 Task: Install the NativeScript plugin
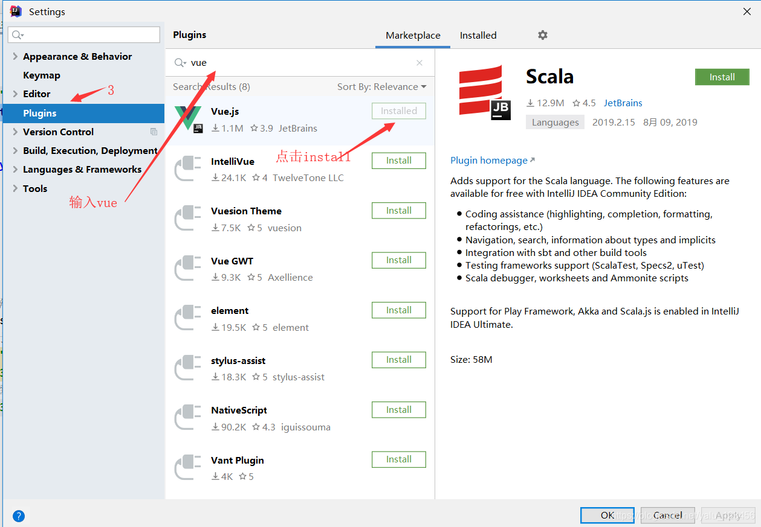tap(399, 410)
